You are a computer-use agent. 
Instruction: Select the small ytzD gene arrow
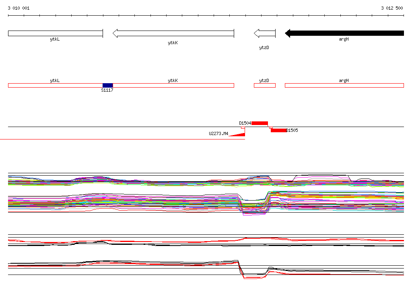point(265,33)
